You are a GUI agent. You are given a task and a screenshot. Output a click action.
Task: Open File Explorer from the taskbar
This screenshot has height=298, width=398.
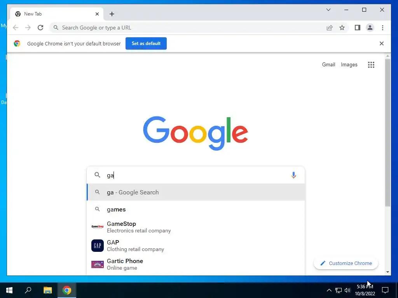(x=47, y=290)
